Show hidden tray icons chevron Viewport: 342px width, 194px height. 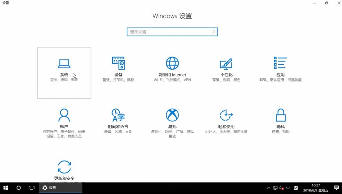(269, 188)
